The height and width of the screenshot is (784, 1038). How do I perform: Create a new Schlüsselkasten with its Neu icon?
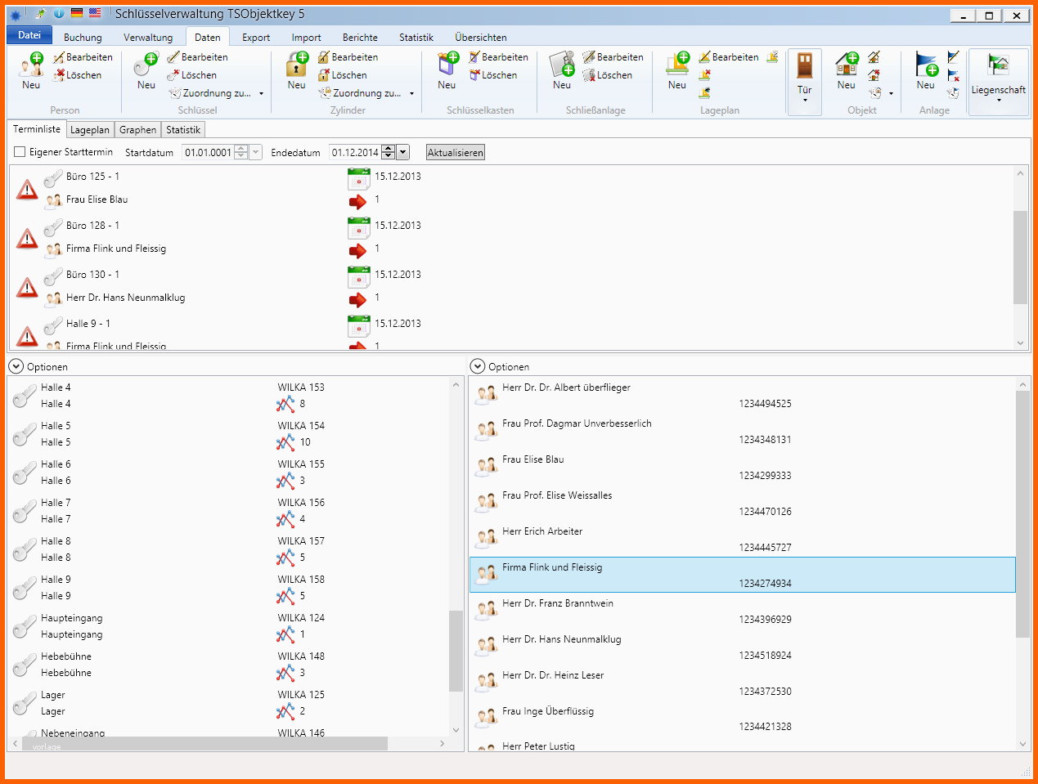[447, 70]
